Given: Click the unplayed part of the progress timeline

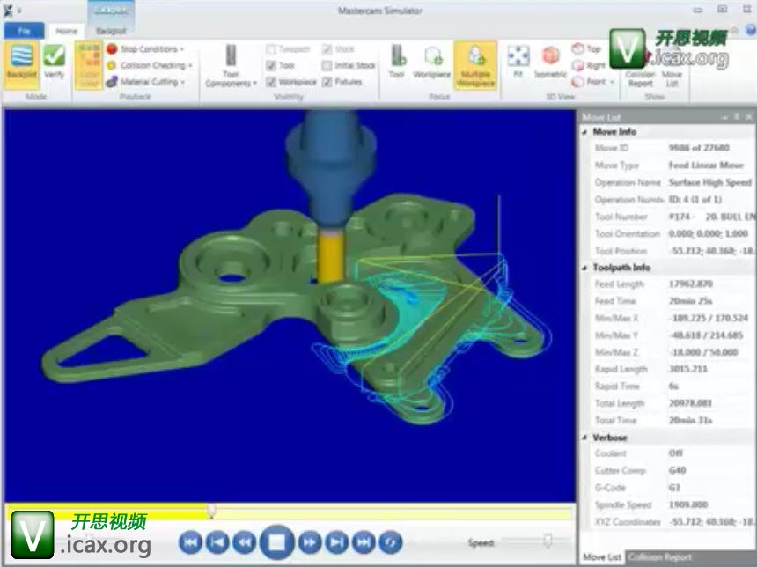Looking at the screenshot, I should (393, 512).
